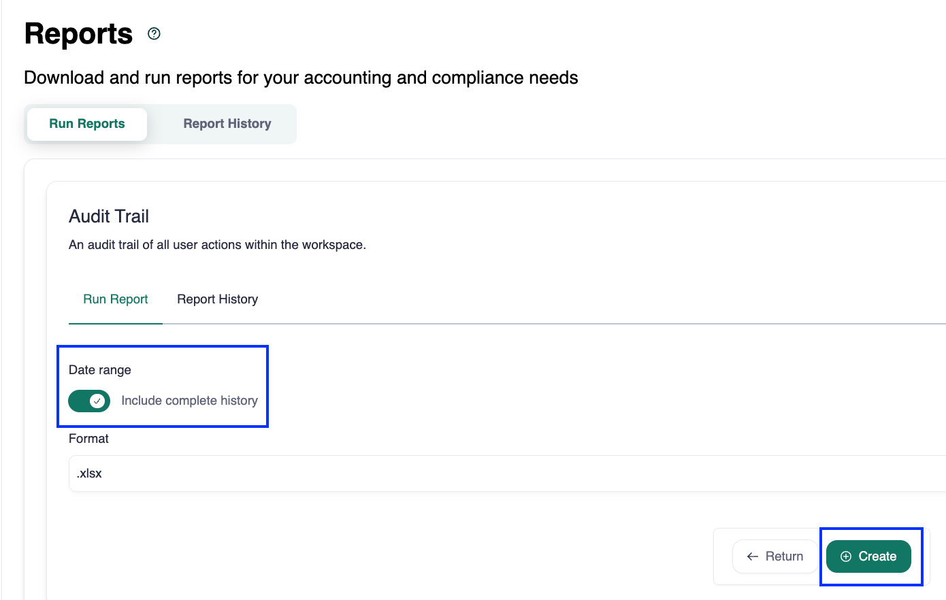This screenshot has width=946, height=600.
Task: Click the 'Include complete history' label text
Action: click(x=189, y=401)
